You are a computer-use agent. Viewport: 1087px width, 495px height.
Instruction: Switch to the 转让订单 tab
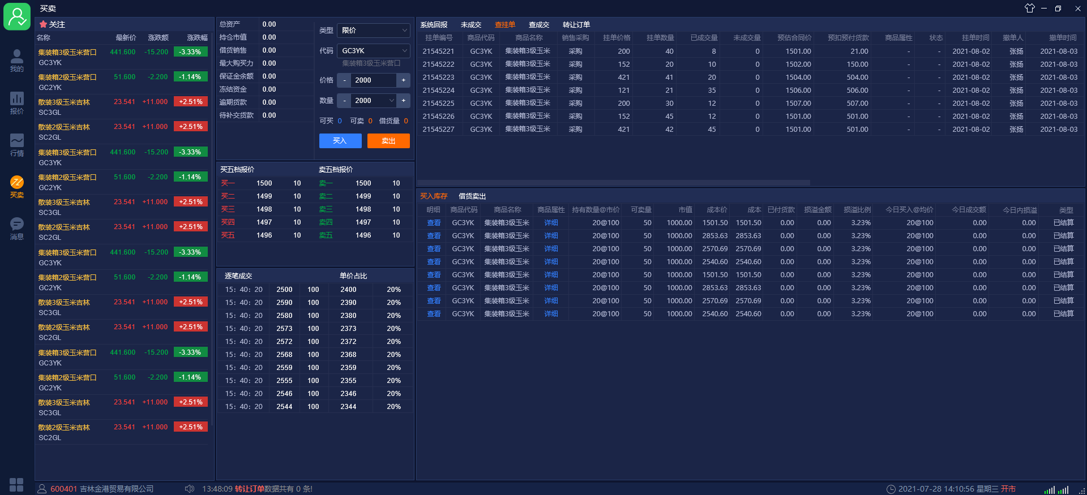576,25
